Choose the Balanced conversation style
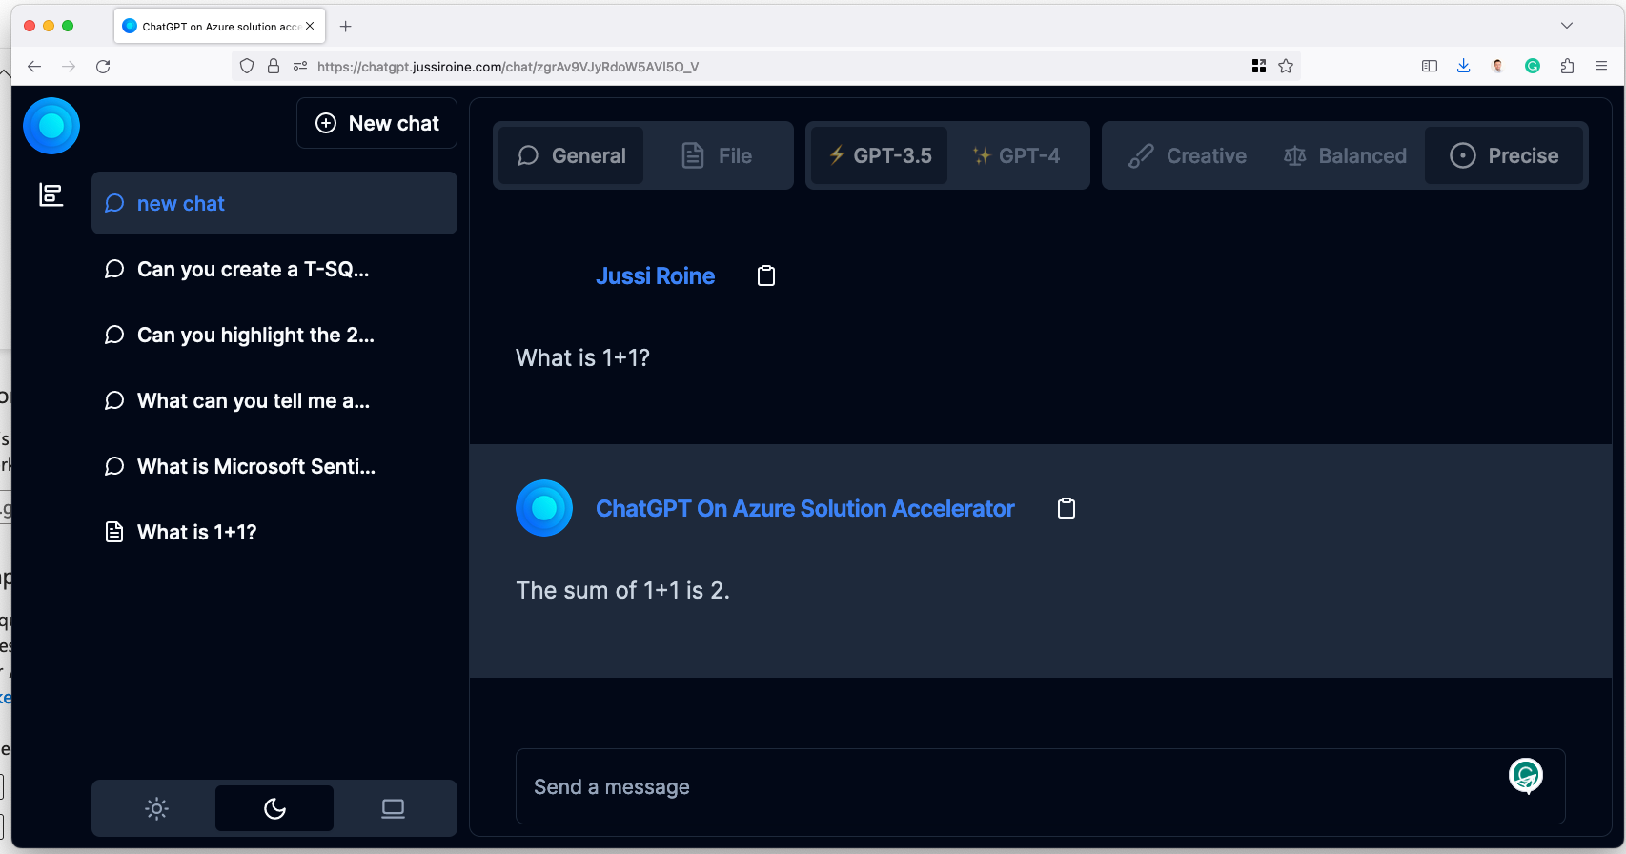Viewport: 1626px width, 854px height. tap(1345, 155)
